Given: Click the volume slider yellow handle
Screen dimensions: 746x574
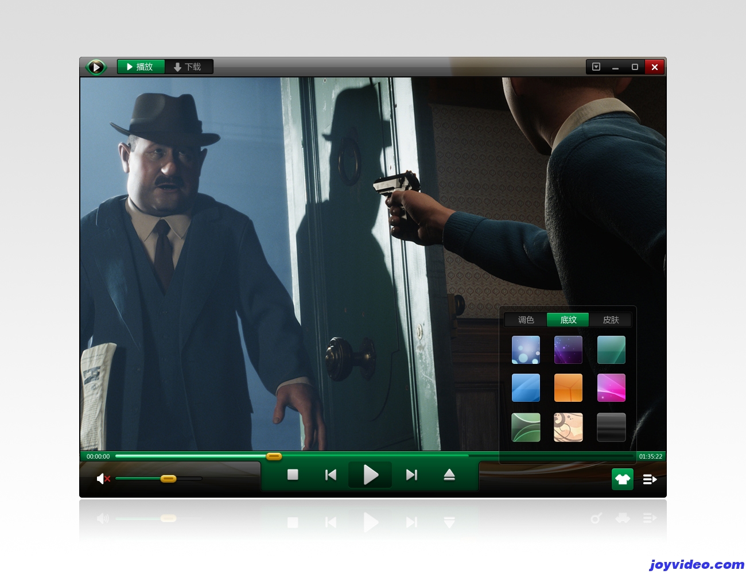Looking at the screenshot, I should coord(168,479).
